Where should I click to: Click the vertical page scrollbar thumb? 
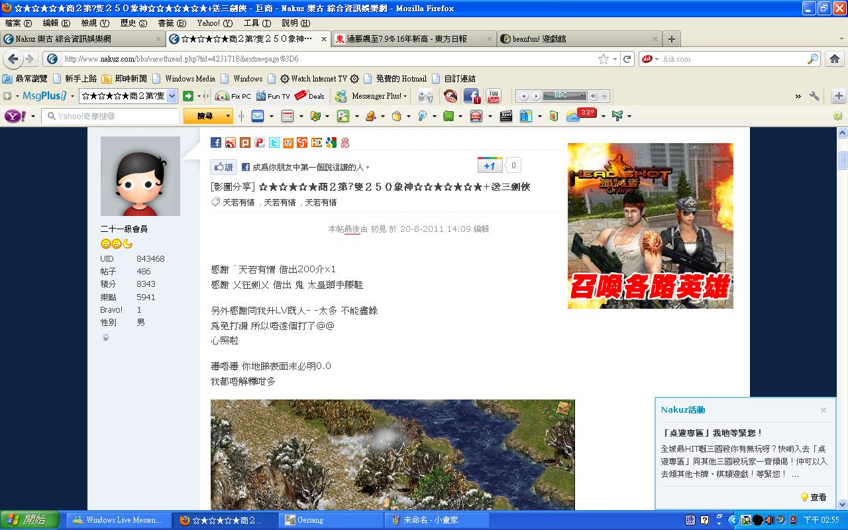point(842,160)
